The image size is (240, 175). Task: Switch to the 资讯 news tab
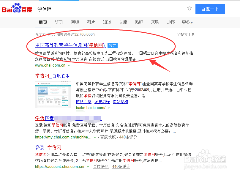[59, 22]
